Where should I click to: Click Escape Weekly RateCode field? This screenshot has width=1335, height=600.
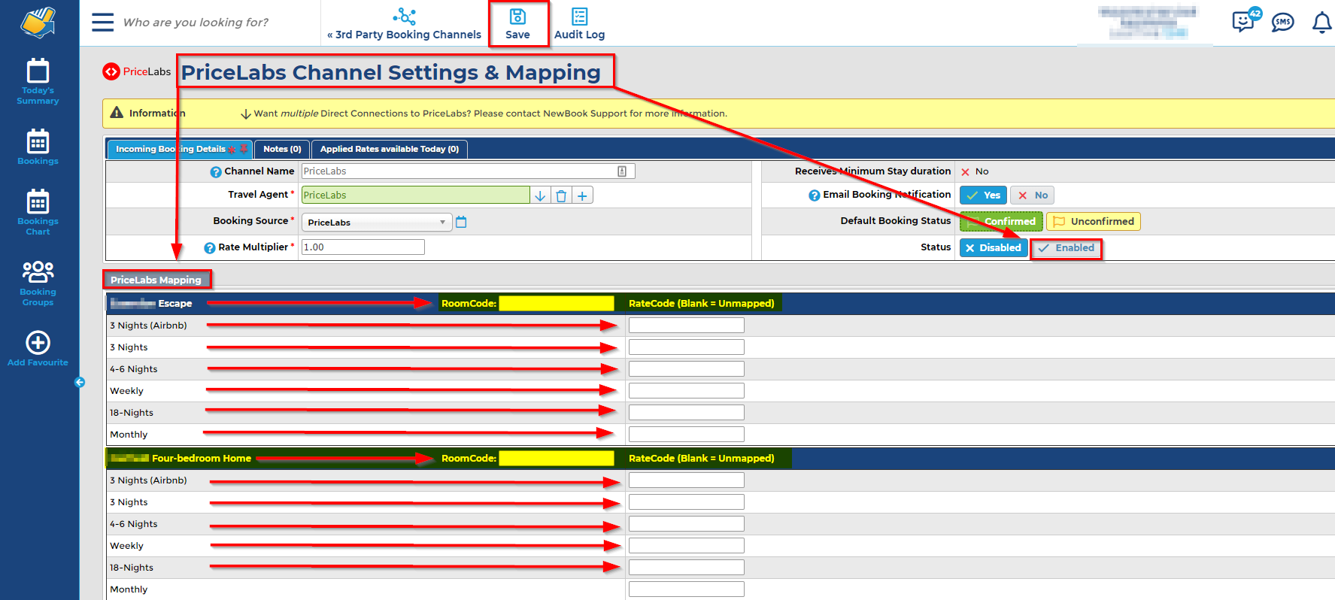(687, 391)
